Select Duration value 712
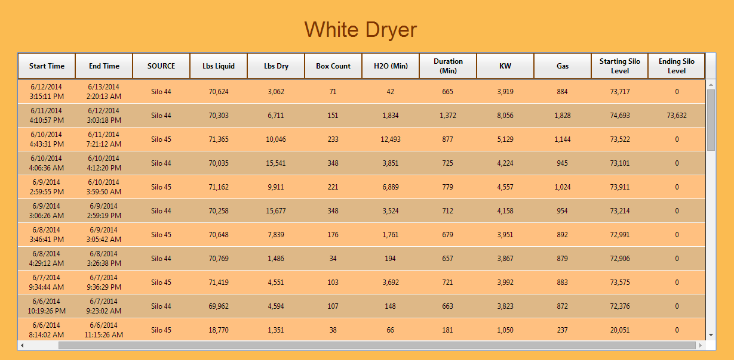The height and width of the screenshot is (360, 734). click(x=448, y=211)
